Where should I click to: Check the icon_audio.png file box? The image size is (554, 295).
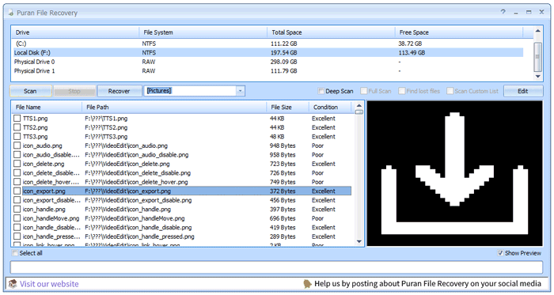click(x=17, y=146)
